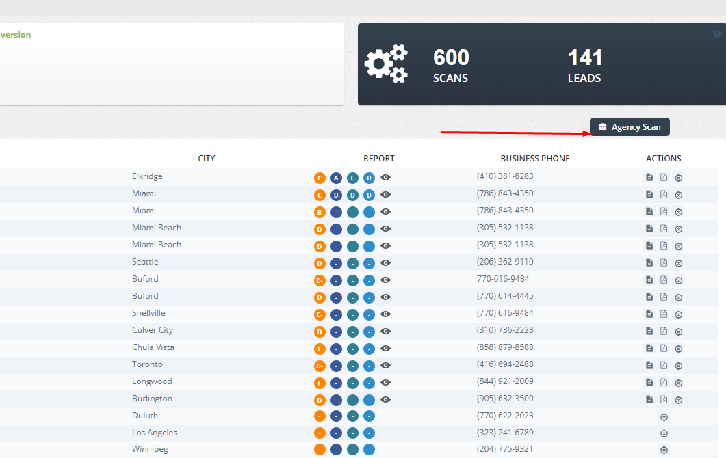This screenshot has height=458, width=726.
Task: Click the eye icon in Toronto row
Action: (386, 366)
